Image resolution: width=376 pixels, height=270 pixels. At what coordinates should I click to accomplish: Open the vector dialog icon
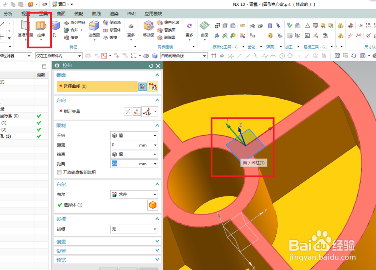click(x=137, y=111)
